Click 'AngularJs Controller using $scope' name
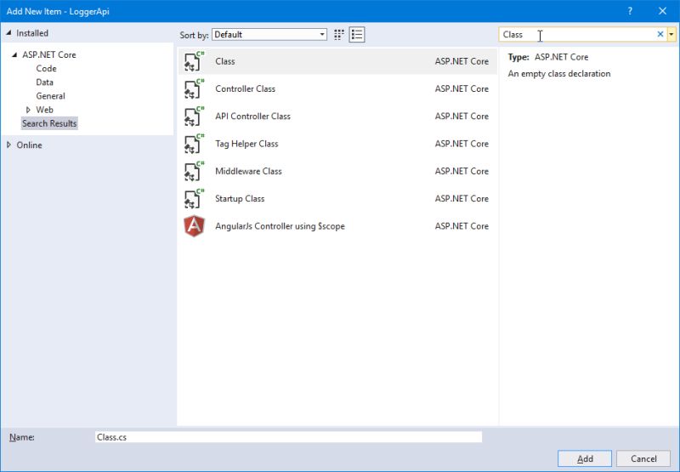The height and width of the screenshot is (472, 680). pyautogui.click(x=280, y=226)
